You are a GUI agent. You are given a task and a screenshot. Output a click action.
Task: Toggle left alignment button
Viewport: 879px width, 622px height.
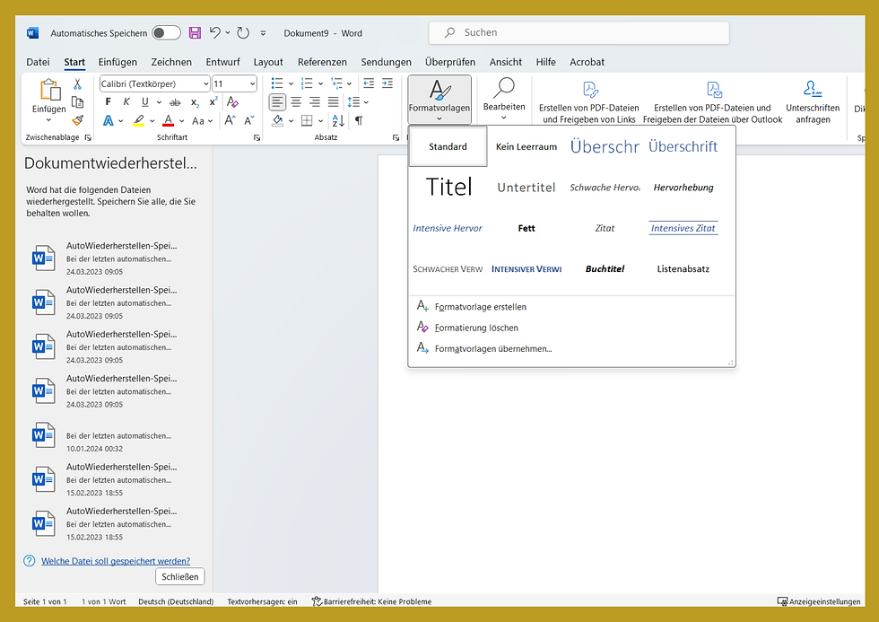pyautogui.click(x=277, y=102)
